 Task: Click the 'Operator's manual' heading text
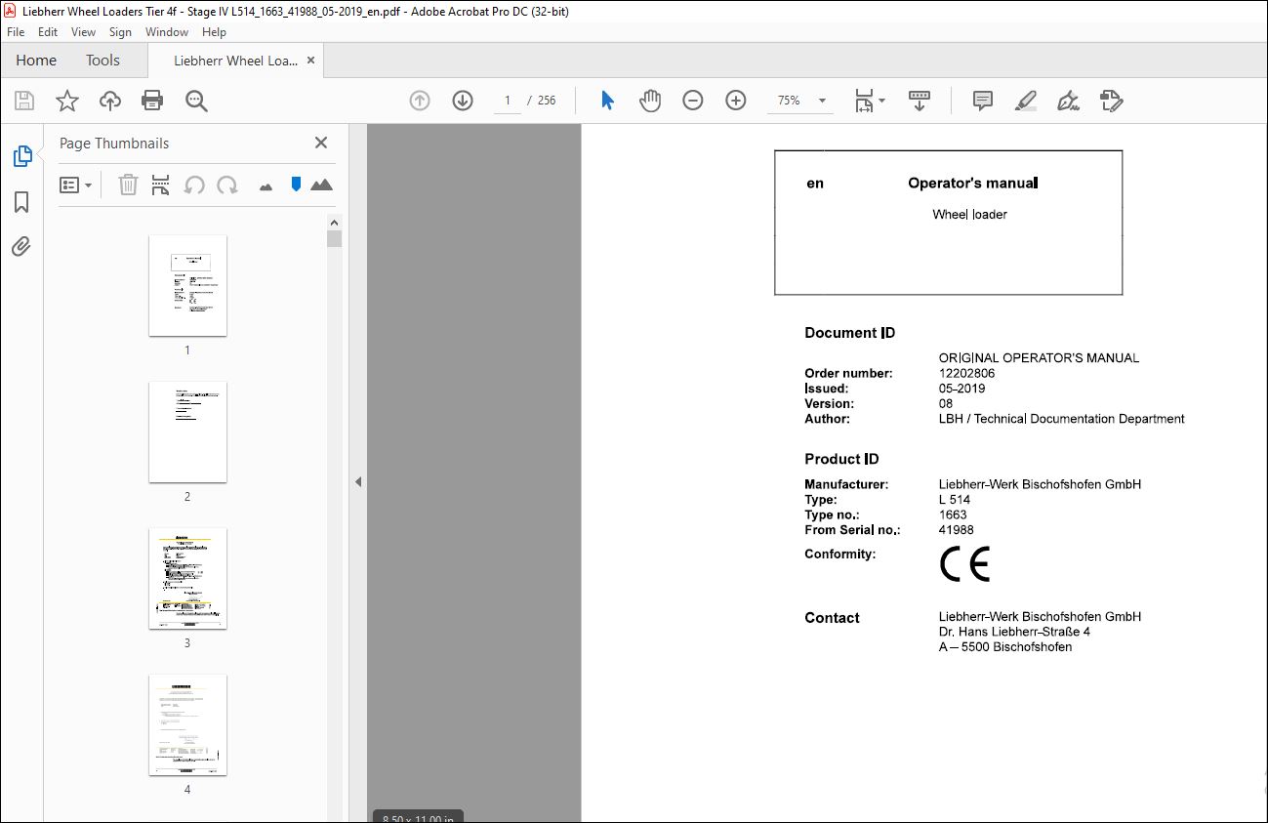coord(973,183)
